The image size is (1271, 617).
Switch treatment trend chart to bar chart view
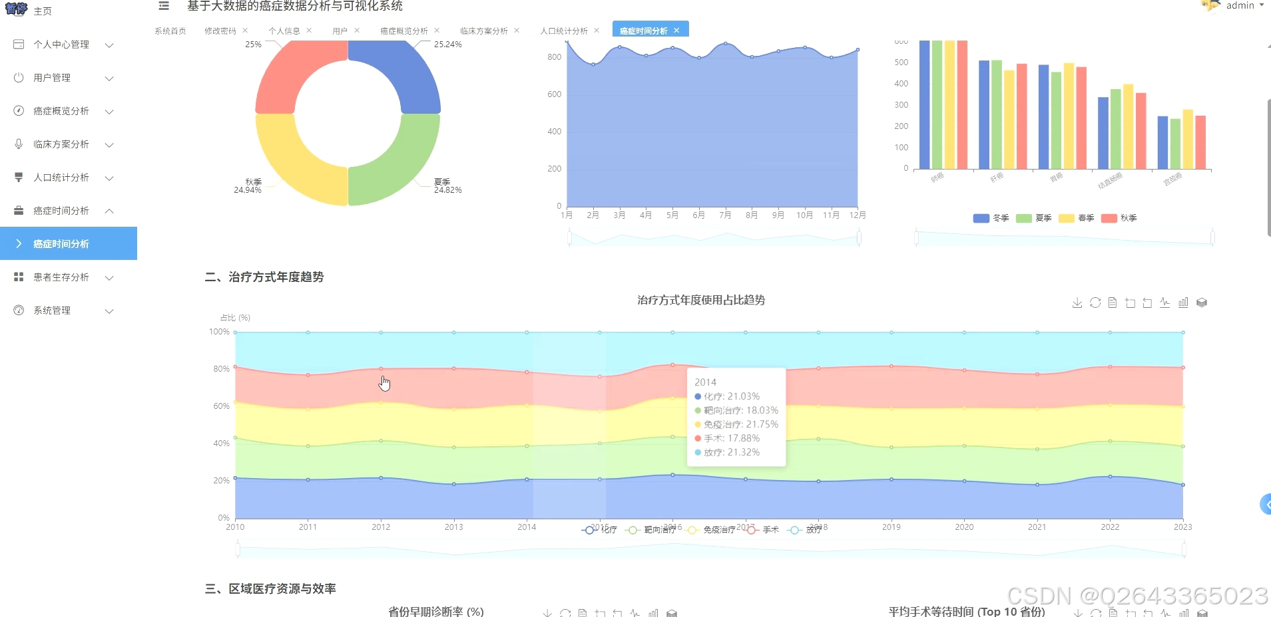click(x=1183, y=303)
